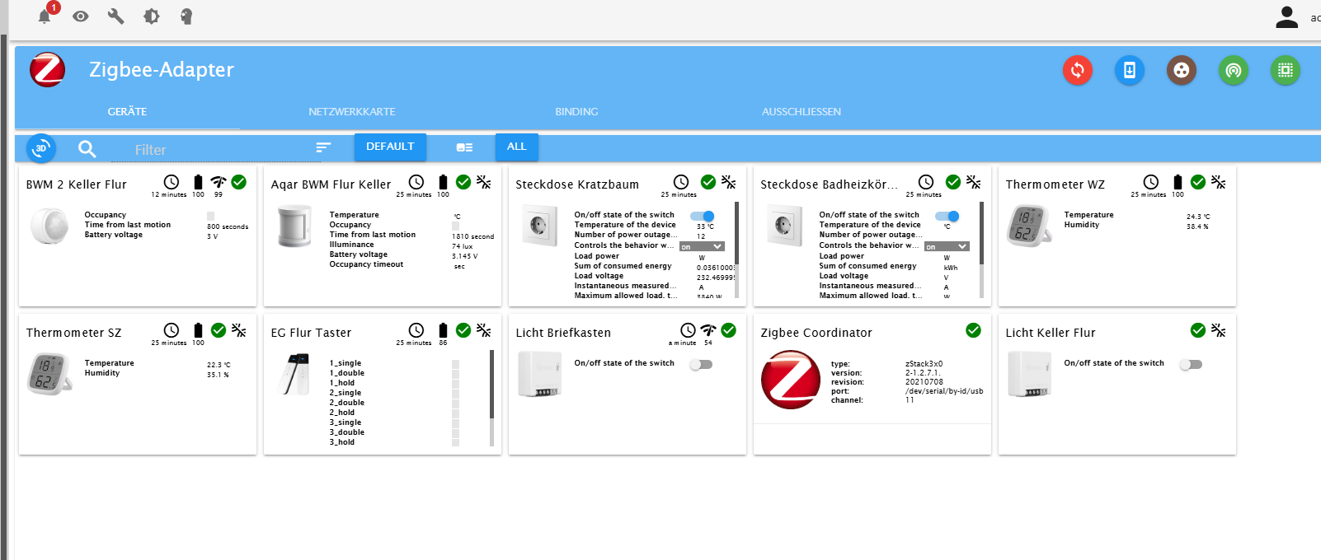Click the Thermometer WZ device image
Viewport: 1321px width, 560px height.
(x=1028, y=225)
